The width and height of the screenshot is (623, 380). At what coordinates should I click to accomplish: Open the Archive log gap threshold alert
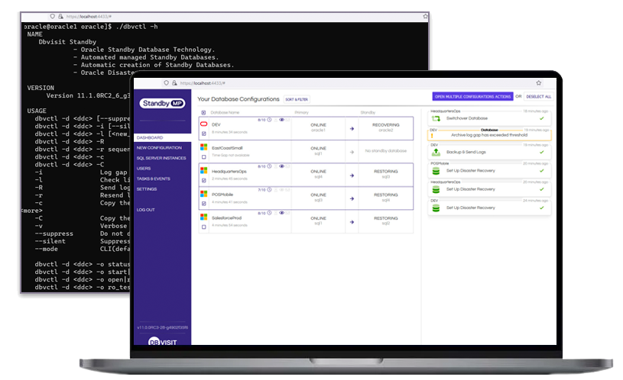(489, 134)
